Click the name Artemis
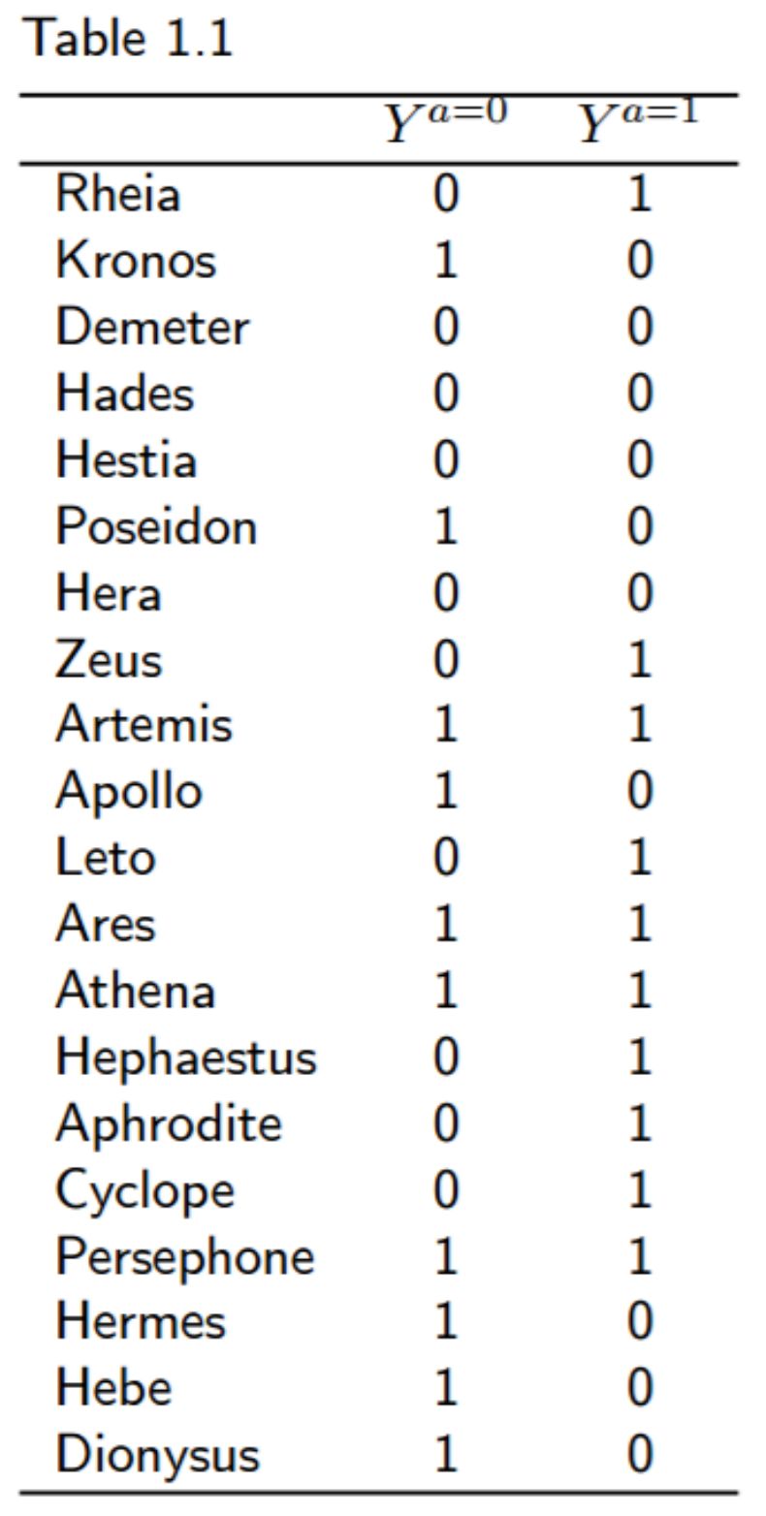Image resolution: width=766 pixels, height=1516 pixels. 144,725
